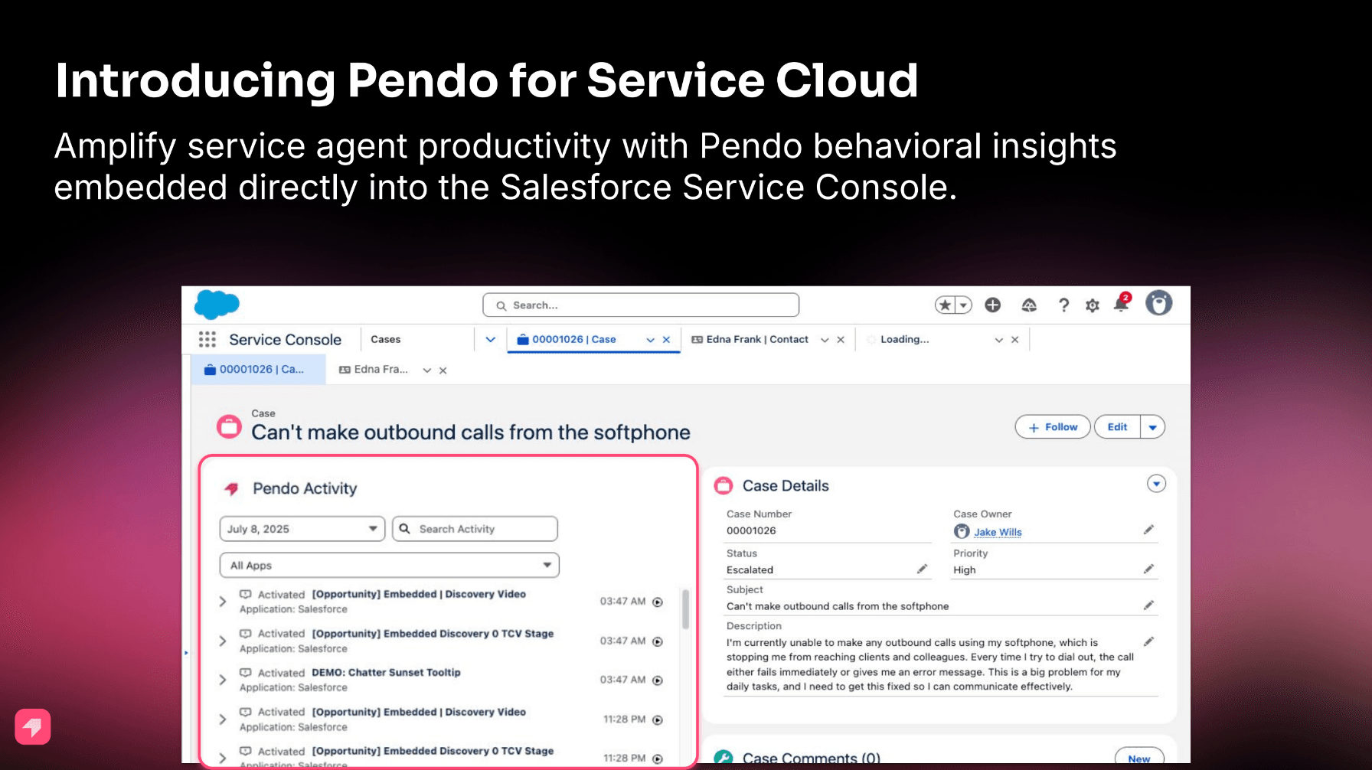Open the Favorites star icon
1372x770 pixels.
tap(945, 305)
